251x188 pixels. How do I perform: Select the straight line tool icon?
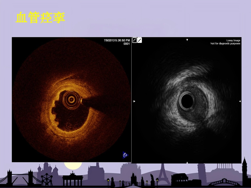click(x=140, y=40)
